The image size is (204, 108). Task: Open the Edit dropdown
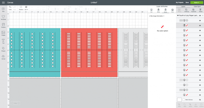coord(26,8)
